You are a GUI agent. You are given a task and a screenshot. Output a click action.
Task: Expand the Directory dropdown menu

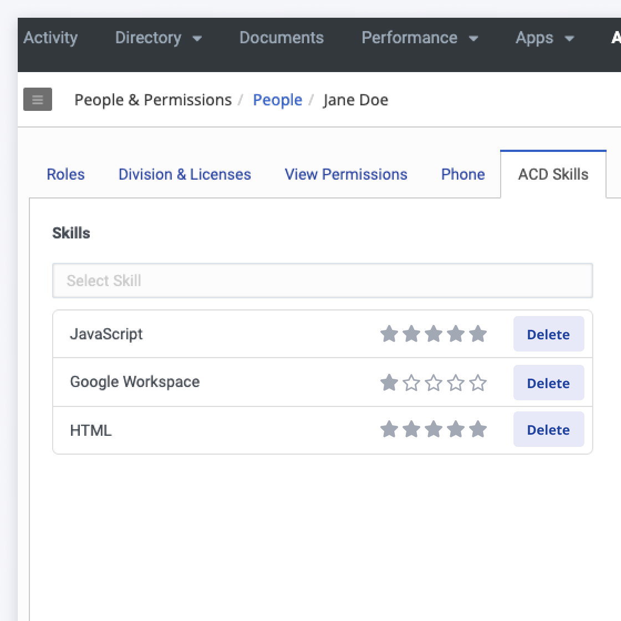click(158, 38)
